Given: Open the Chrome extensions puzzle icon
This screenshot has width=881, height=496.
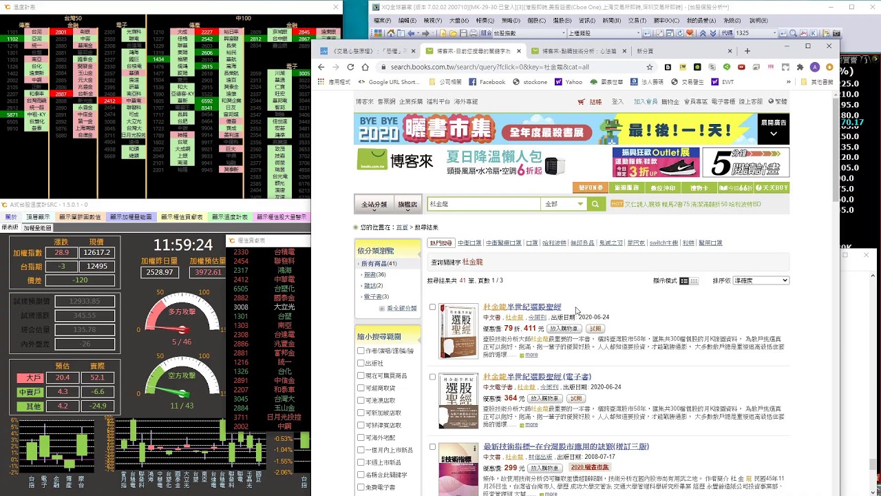Looking at the screenshot, I should (x=800, y=67).
